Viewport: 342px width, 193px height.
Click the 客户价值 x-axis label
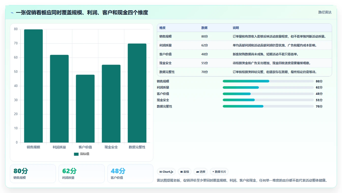pyautogui.click(x=85, y=147)
